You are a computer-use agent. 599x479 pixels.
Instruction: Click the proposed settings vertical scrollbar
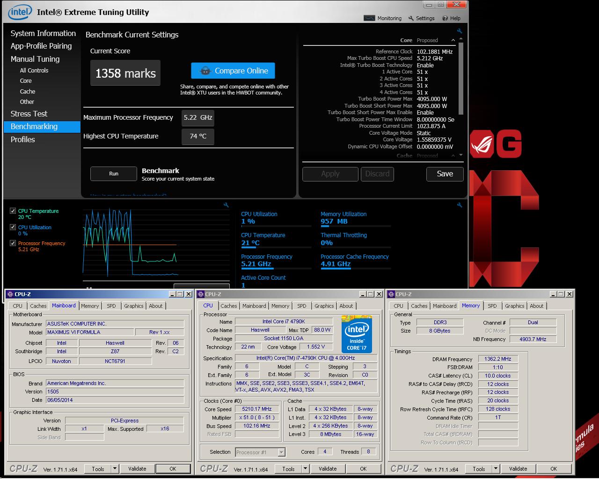[461, 79]
